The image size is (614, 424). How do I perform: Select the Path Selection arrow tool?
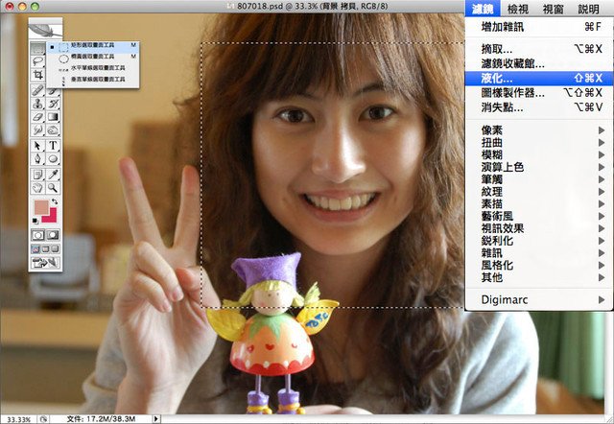(37, 146)
